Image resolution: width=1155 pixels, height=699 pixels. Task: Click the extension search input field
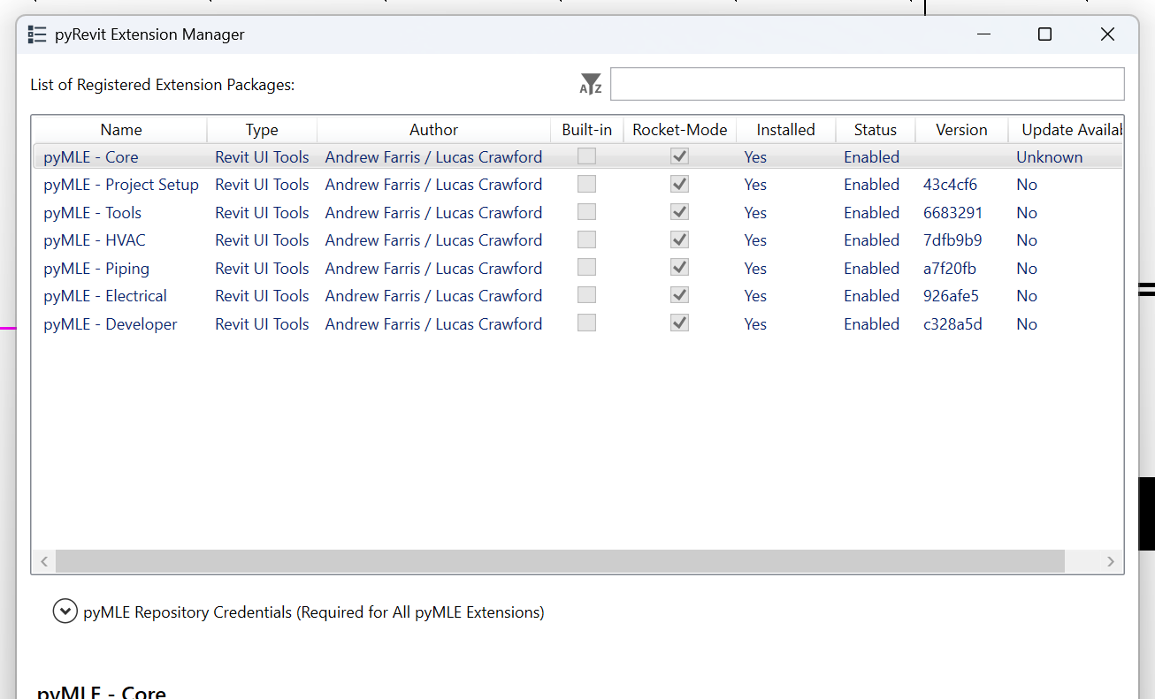[x=867, y=84]
